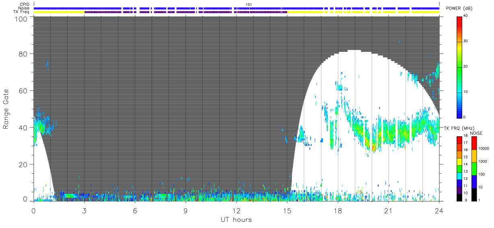Click Range Gate tick label 100
This screenshot has width=494, height=228.
(22, 19)
